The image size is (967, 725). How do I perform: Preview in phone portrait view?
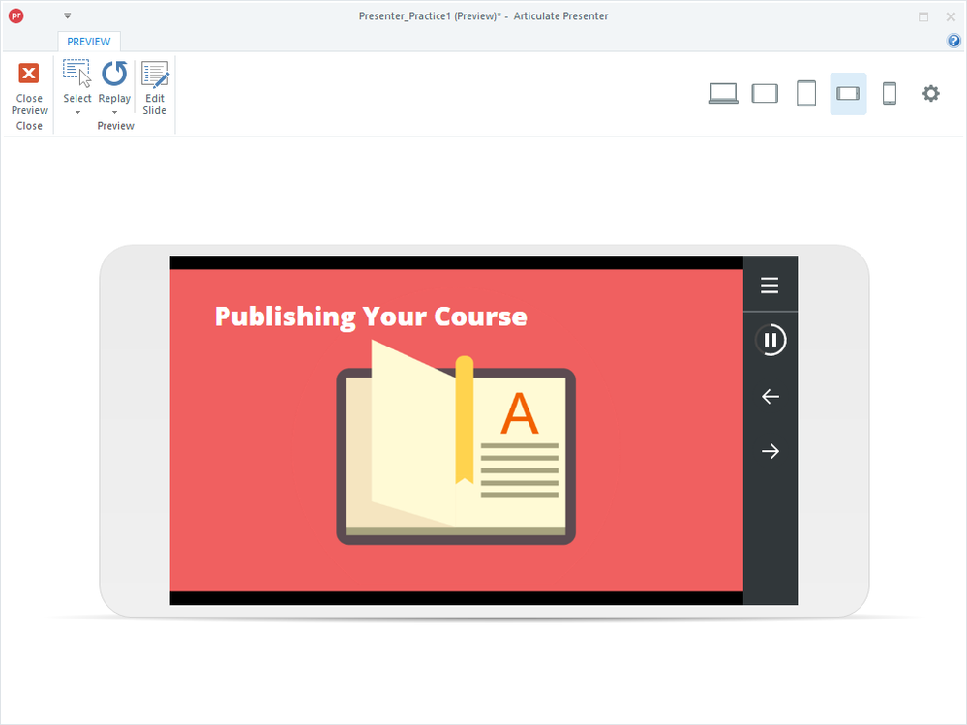[890, 94]
